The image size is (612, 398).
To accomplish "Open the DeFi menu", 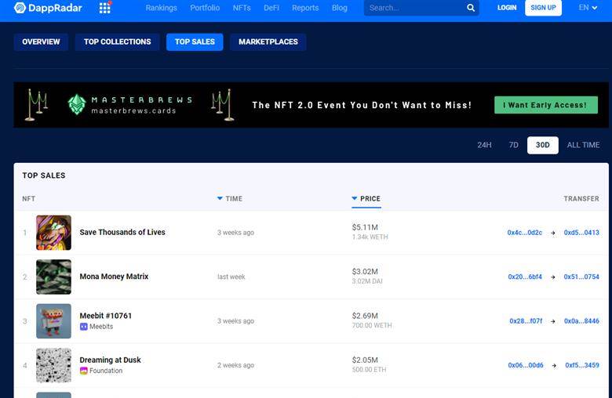I will pos(271,8).
